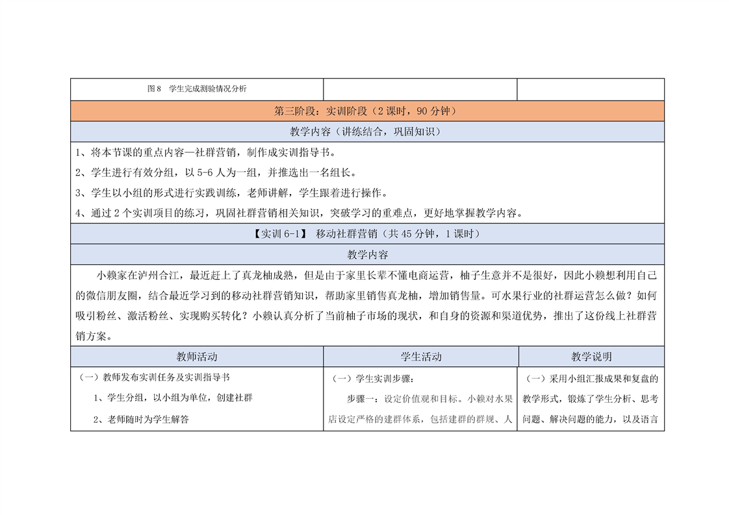Click the '学生活动' column header
This screenshot has height=515, width=729.
[420, 357]
